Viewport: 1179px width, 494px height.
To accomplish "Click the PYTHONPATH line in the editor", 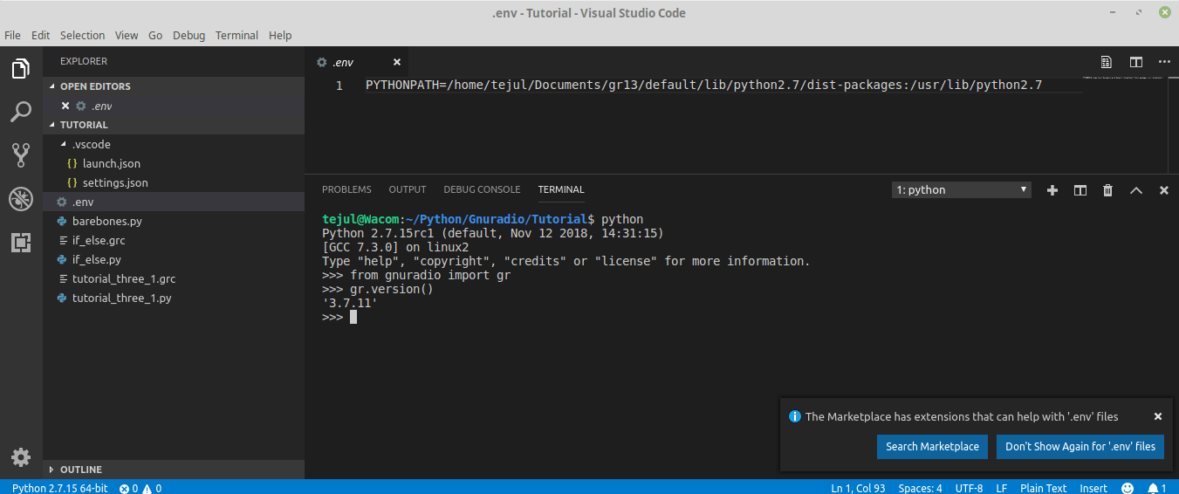I will click(703, 85).
